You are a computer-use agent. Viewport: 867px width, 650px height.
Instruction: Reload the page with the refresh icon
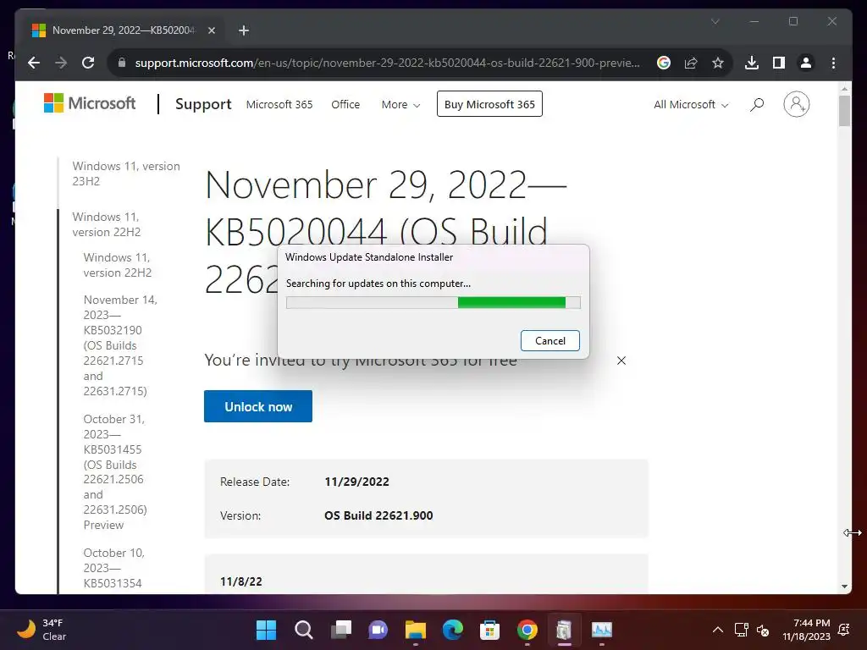(88, 63)
